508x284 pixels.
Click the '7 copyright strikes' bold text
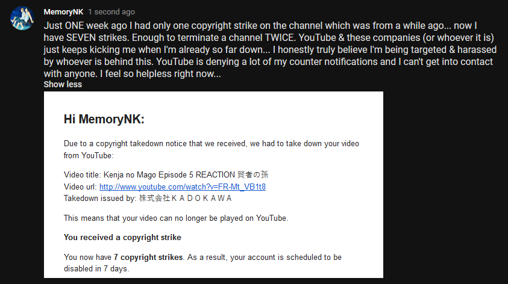click(148, 257)
